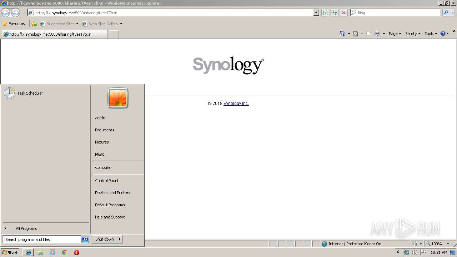Open the Safety menu
The width and height of the screenshot is (457, 257).
click(x=413, y=34)
